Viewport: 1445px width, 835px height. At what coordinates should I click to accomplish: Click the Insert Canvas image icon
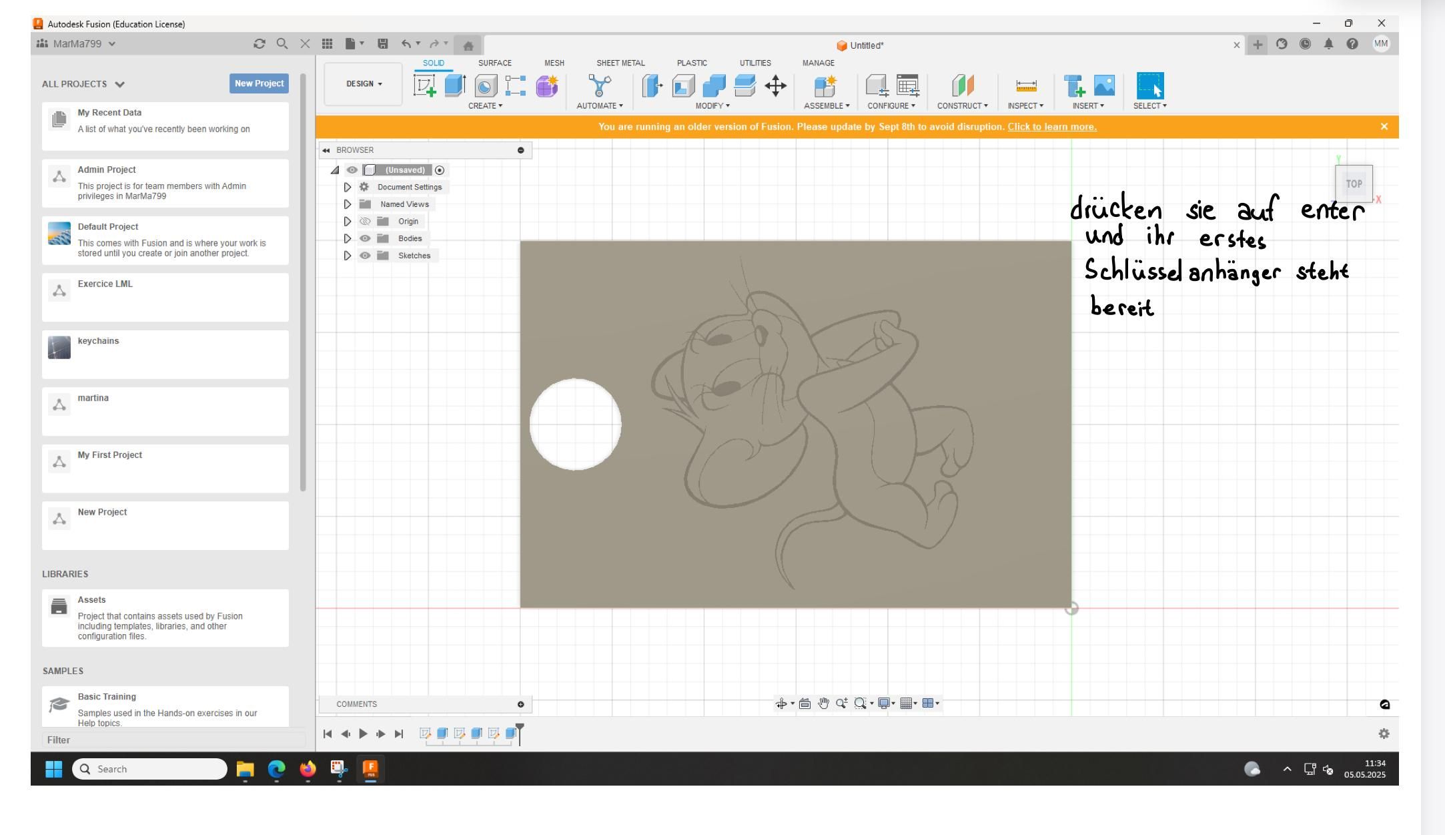coord(1104,86)
